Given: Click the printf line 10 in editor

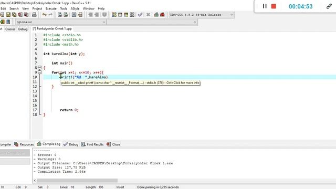Looking at the screenshot, I should (x=190, y=77).
